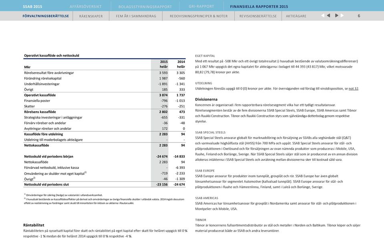Open Fem år i sammandrag sub-tab
384x238 pixels.
[136, 16]
